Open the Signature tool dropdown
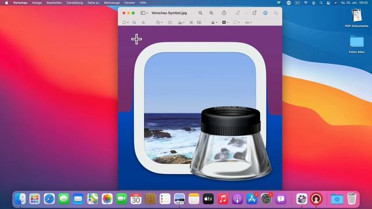Image resolution: width=372 pixels, height=209 pixels. point(181,22)
